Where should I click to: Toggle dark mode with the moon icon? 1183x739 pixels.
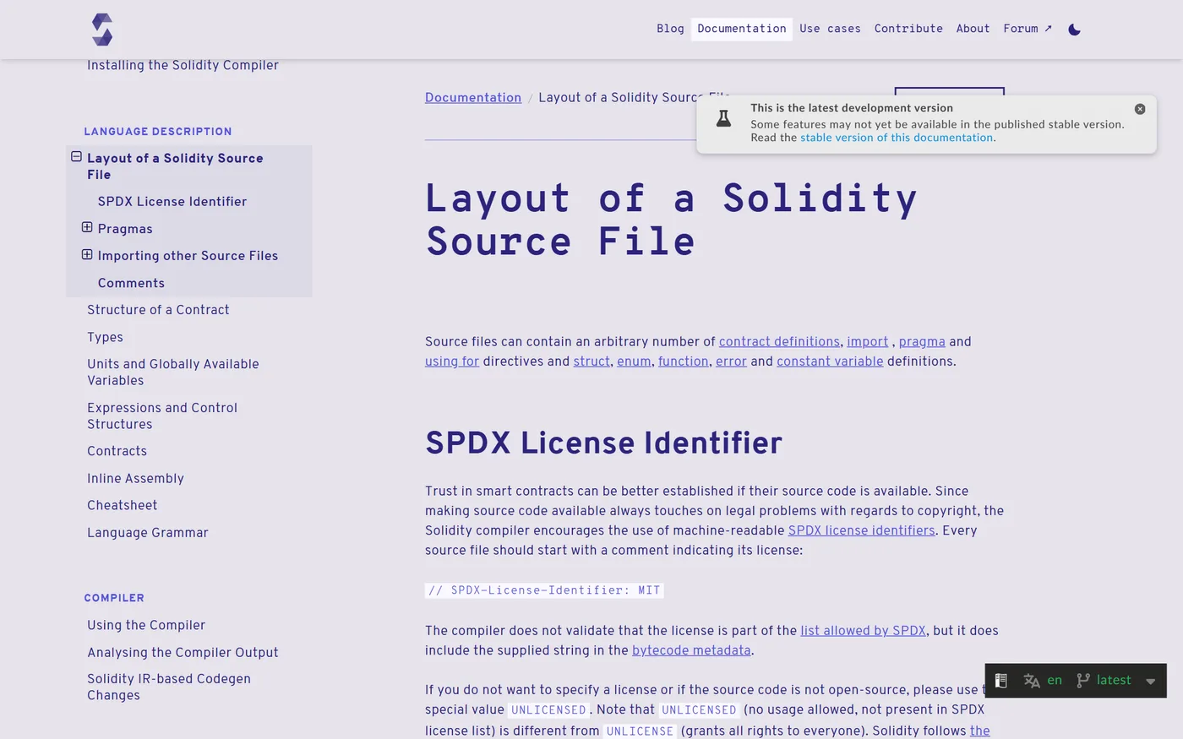point(1074,30)
